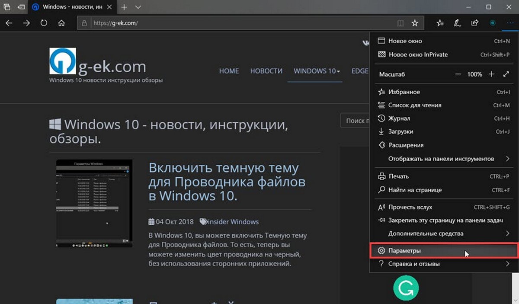Open Загрузки downloads entry

444,131
